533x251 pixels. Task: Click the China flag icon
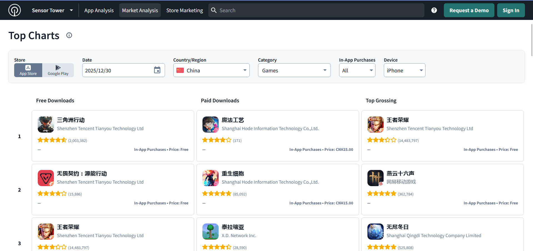click(180, 70)
